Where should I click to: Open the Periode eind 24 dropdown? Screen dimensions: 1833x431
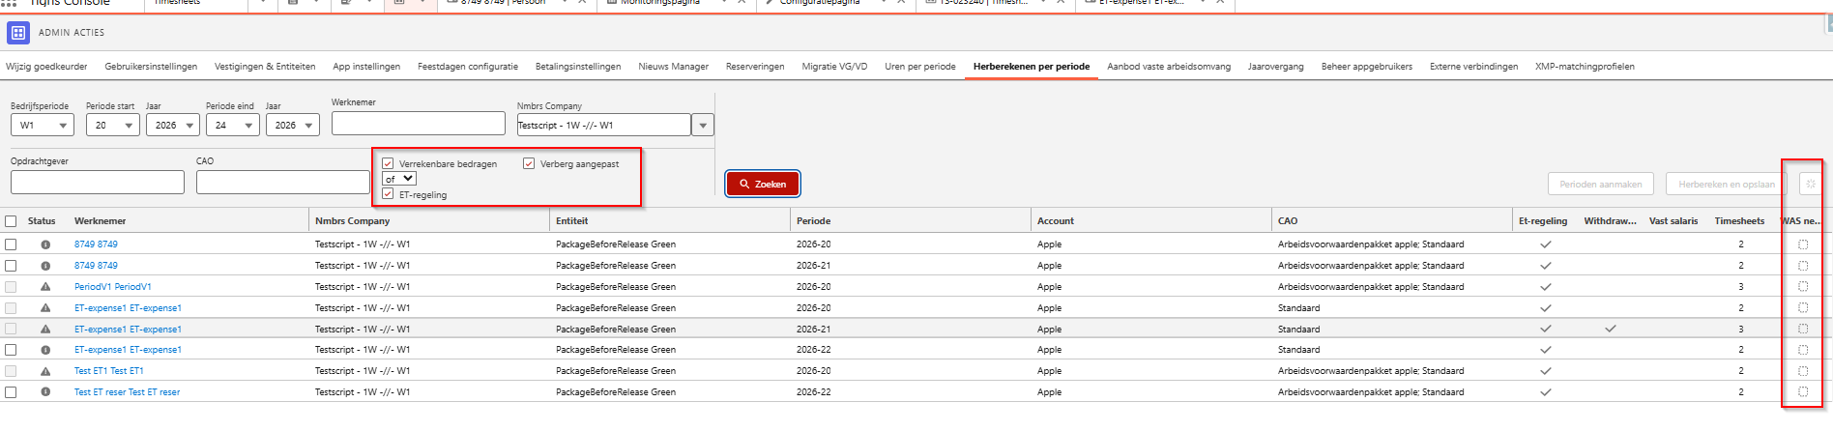233,126
